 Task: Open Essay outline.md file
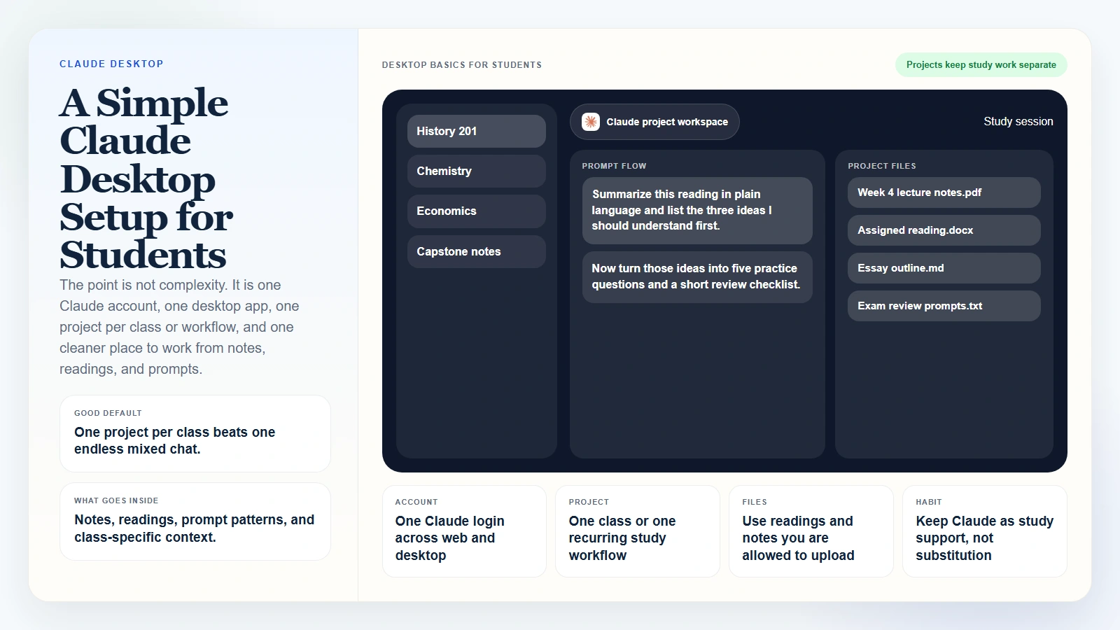point(944,268)
